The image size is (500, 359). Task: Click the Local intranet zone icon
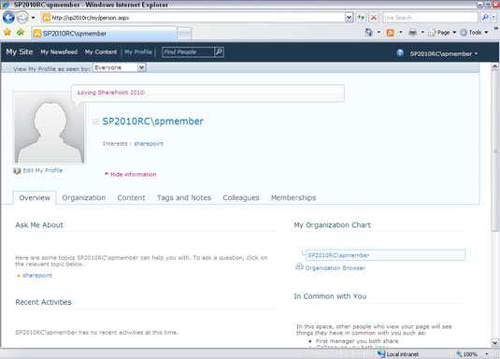(x=381, y=353)
